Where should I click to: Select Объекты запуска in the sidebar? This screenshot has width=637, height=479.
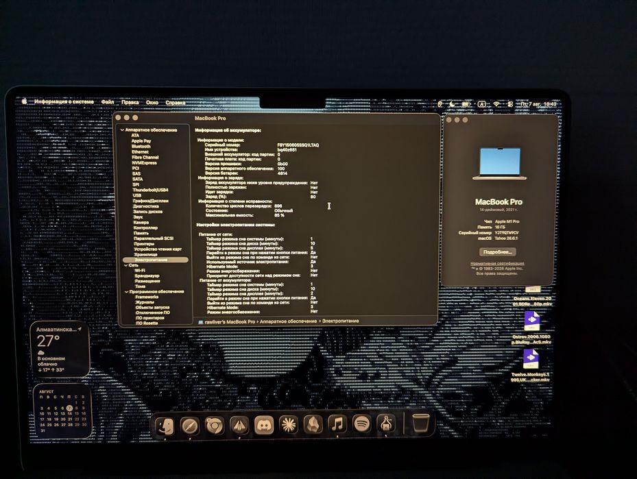[x=152, y=308]
